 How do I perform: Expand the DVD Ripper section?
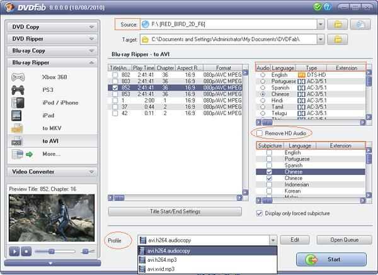coord(52,39)
